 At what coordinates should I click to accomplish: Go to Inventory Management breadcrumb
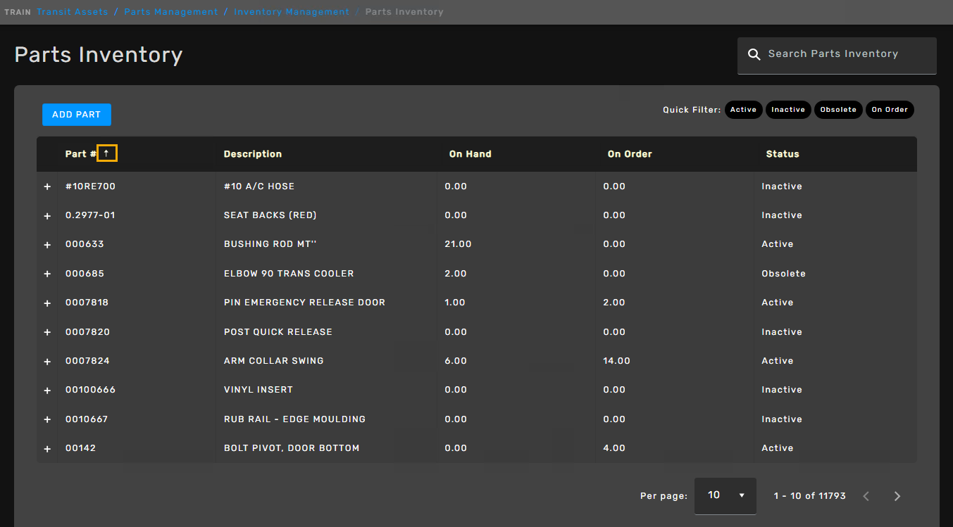(292, 12)
